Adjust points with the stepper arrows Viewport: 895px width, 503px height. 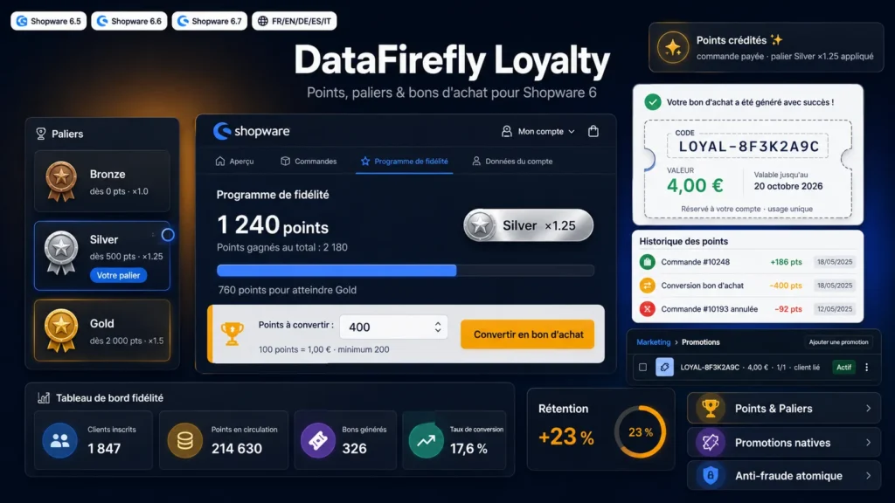click(438, 327)
